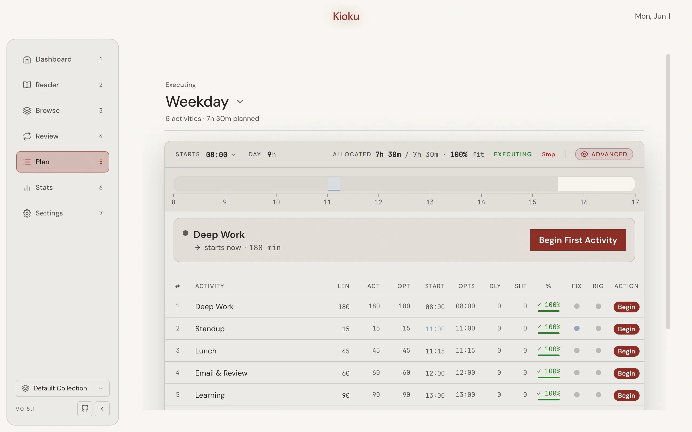This screenshot has width=692, height=432.
Task: Toggle RIG dot for Standup
Action: click(x=598, y=328)
